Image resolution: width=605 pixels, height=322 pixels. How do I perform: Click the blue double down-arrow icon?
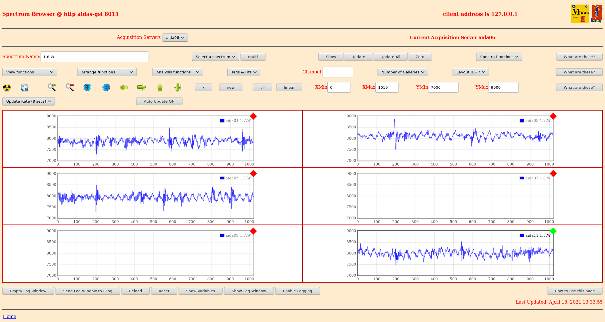pyautogui.click(x=87, y=87)
